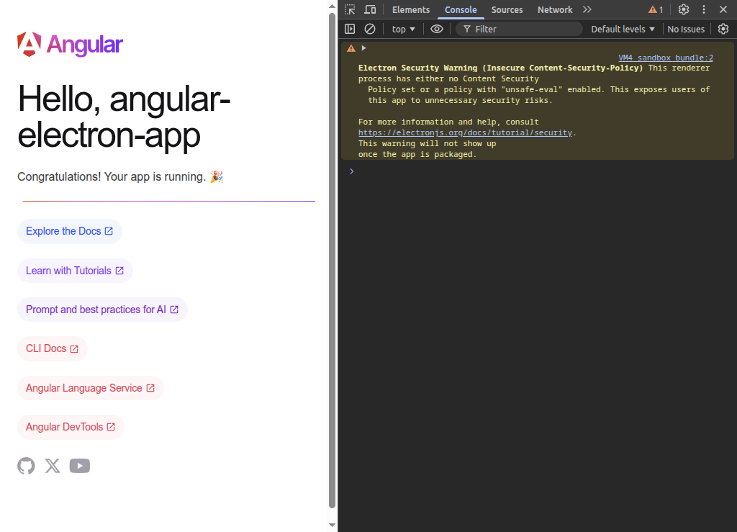Open the VM4 sandbox_bundle:2 source link

(x=666, y=58)
